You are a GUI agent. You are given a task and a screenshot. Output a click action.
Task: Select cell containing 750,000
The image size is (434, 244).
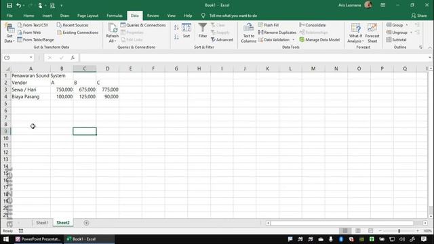[62, 89]
